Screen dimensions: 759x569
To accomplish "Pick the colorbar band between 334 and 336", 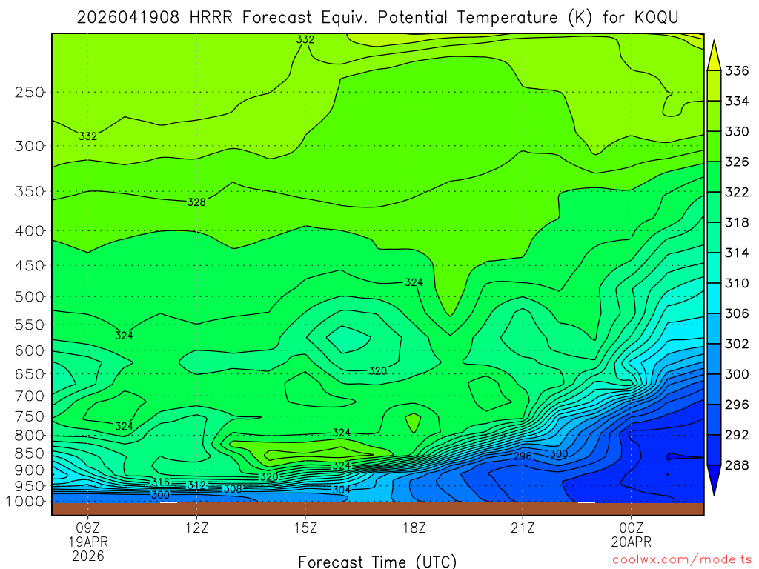I will 714,86.
